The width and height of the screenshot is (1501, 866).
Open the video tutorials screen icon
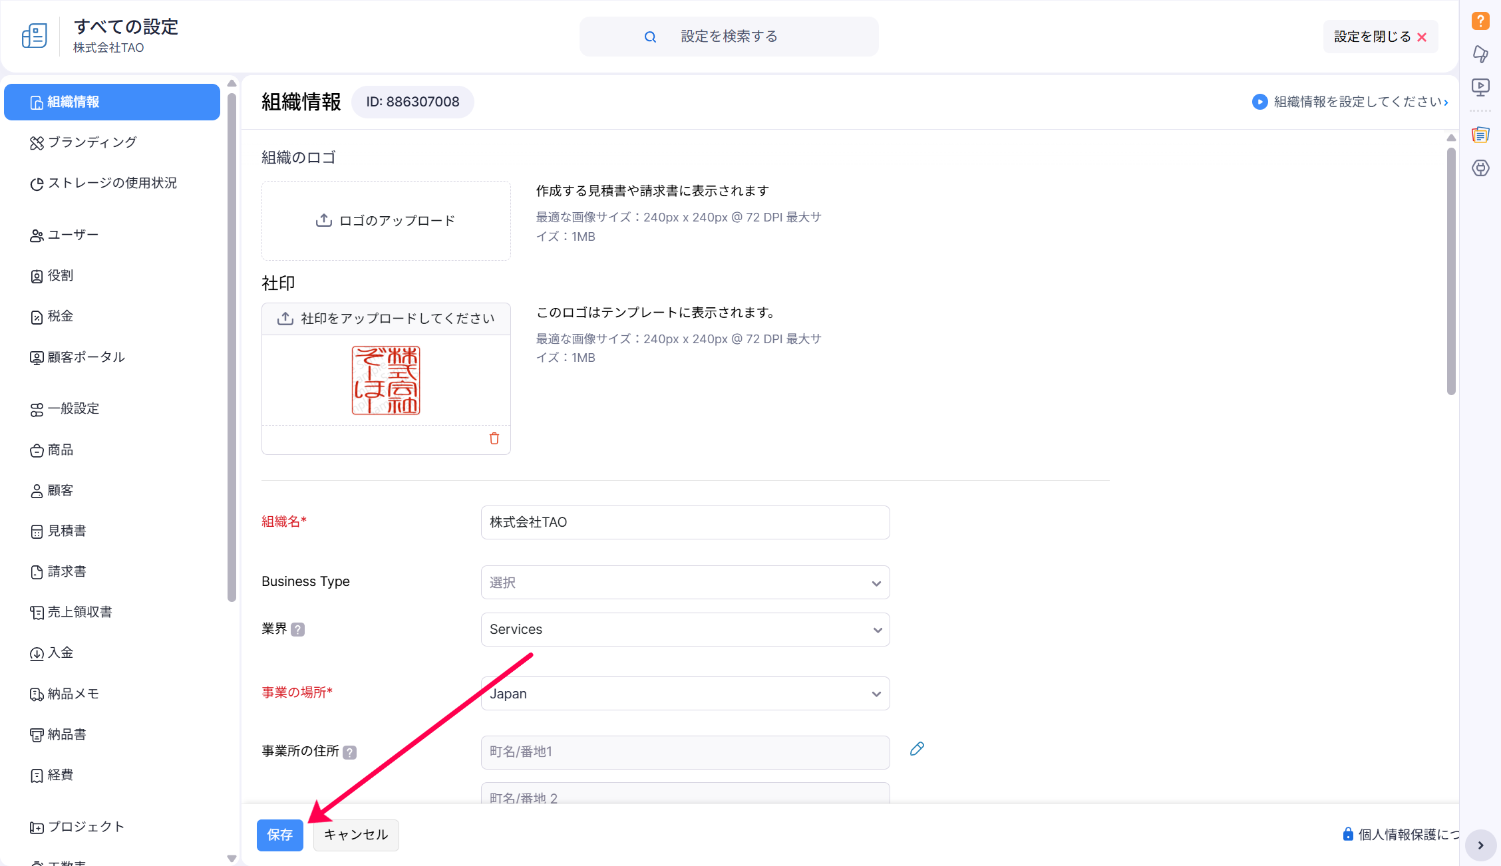pos(1480,87)
